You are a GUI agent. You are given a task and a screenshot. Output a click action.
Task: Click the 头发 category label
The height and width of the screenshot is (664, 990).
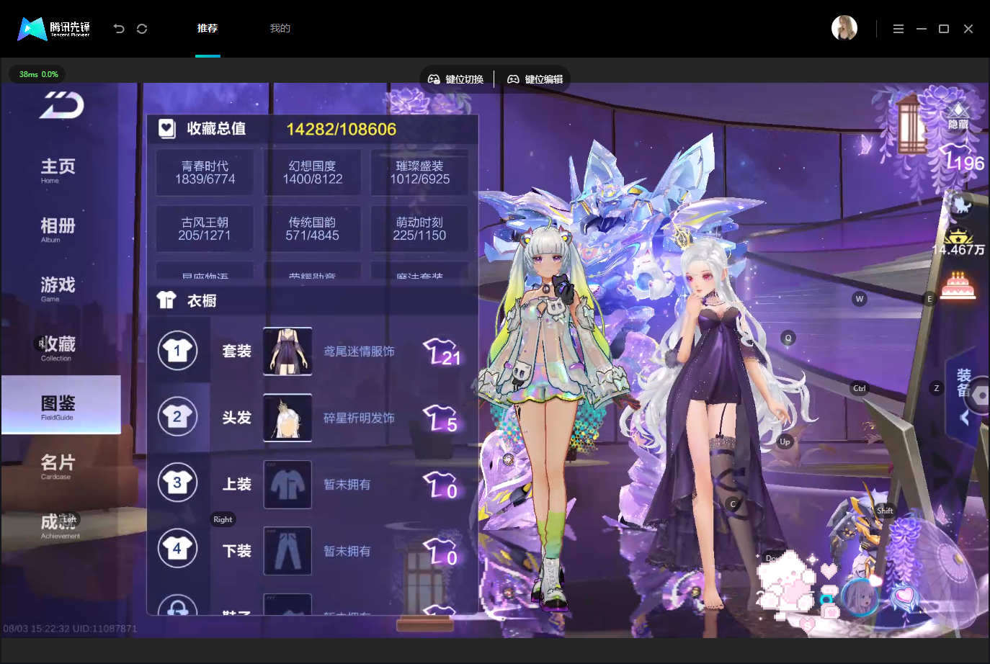(x=236, y=418)
